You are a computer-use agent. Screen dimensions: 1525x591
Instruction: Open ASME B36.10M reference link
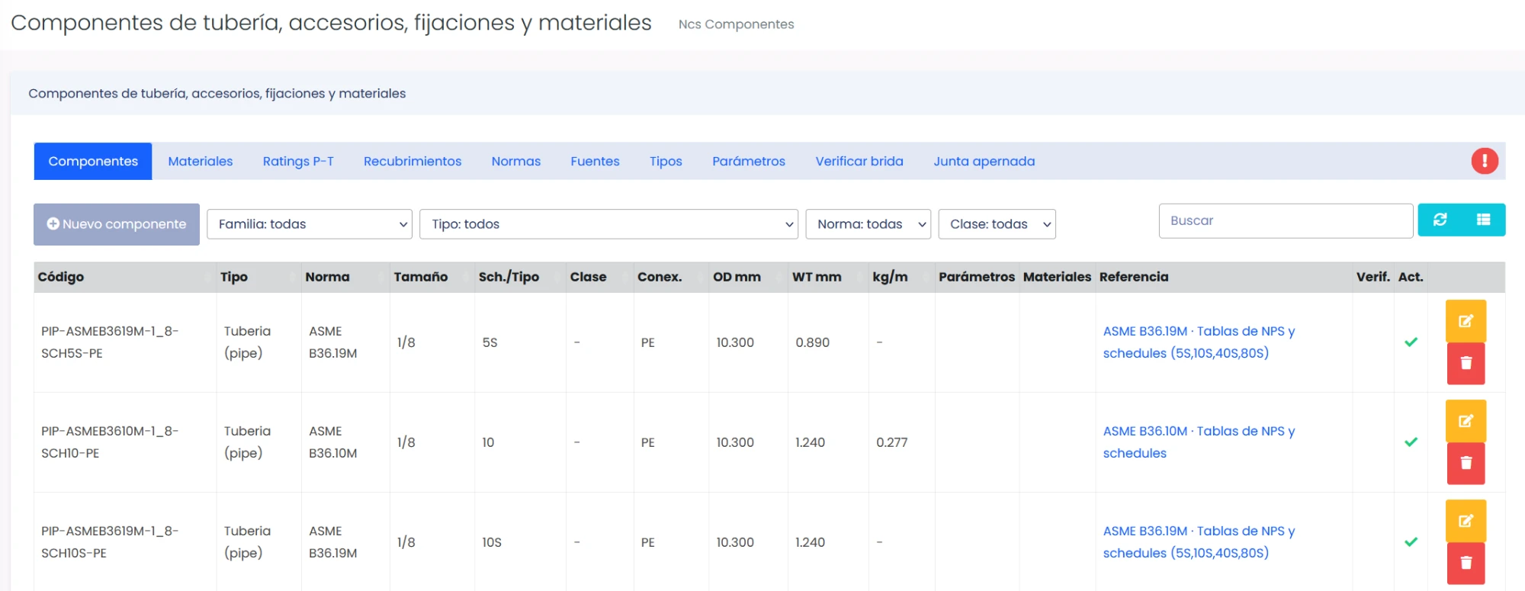pyautogui.click(x=1199, y=442)
